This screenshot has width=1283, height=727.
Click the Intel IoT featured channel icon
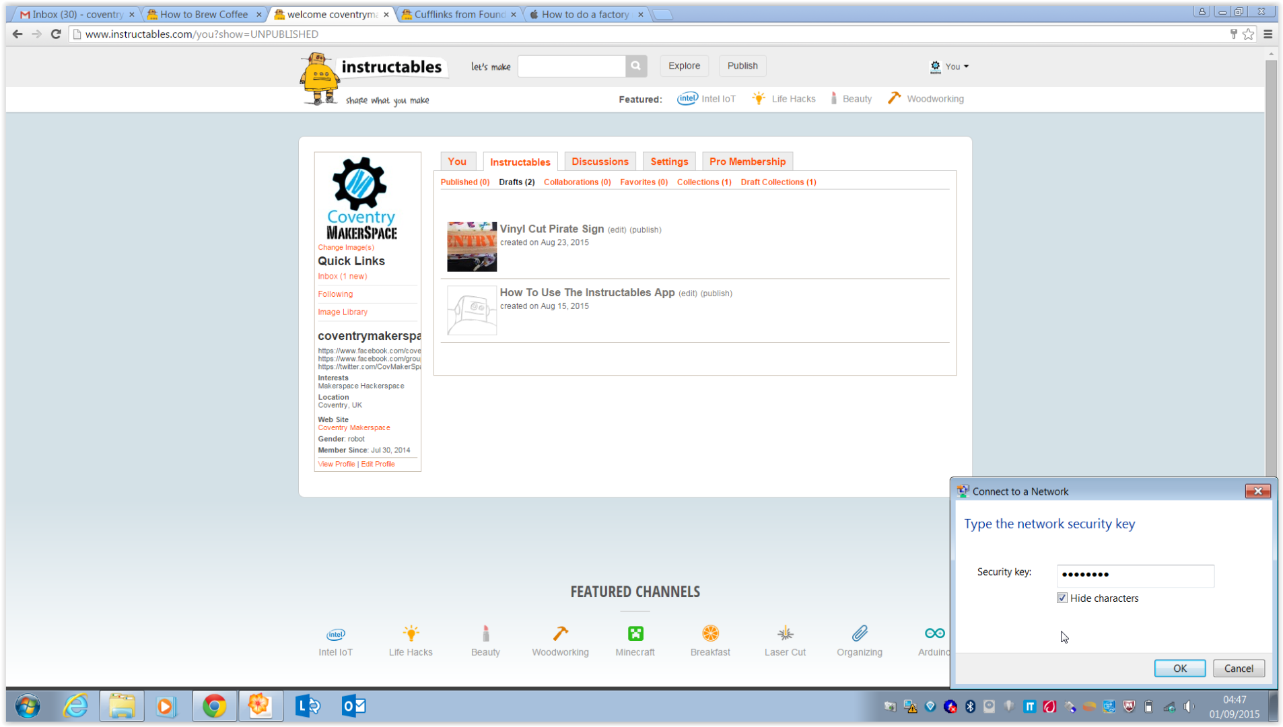335,633
